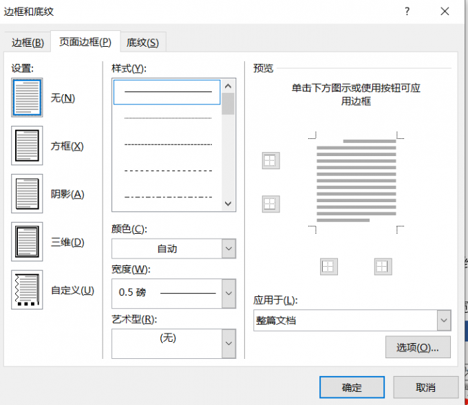Click the 阴影(A) label text

point(67,194)
